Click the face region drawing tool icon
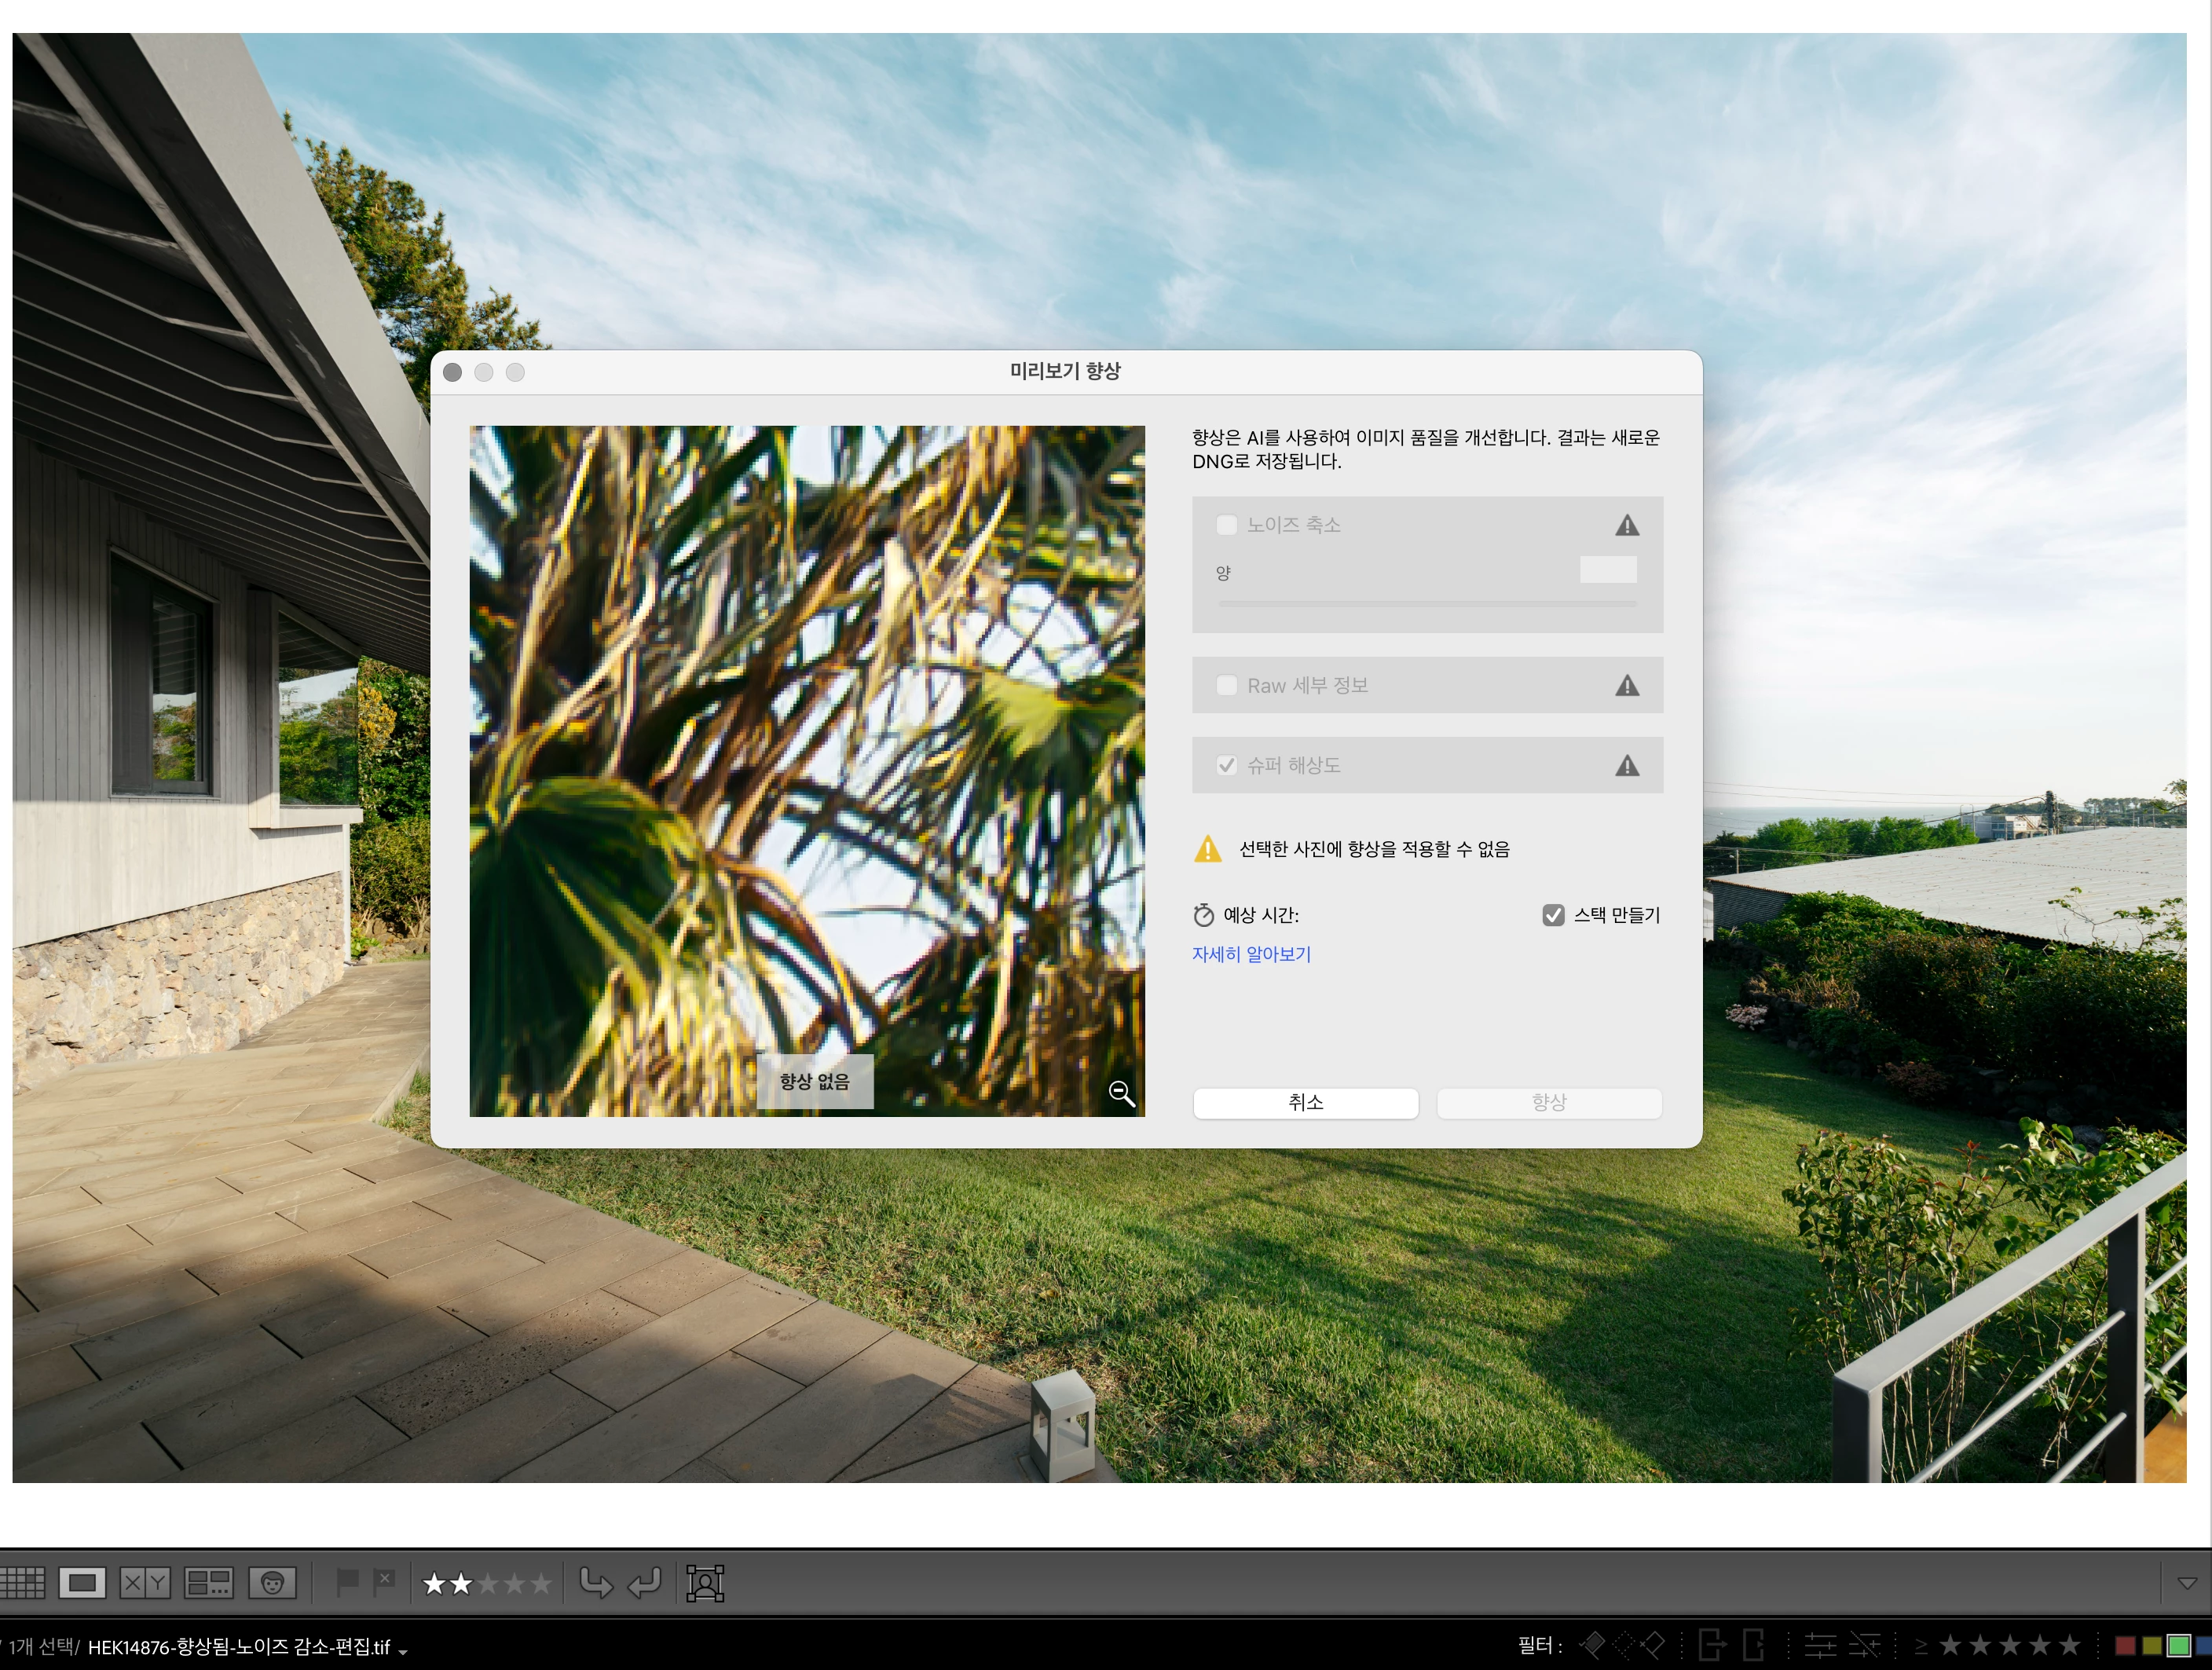Screen dimensions: 2212x1670 (705, 1583)
